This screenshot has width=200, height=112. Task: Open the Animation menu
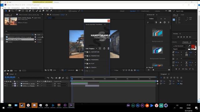34,8
